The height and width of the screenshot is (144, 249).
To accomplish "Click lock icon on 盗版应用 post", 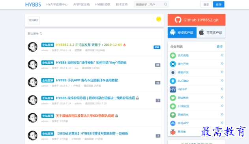I will [x=116, y=116].
